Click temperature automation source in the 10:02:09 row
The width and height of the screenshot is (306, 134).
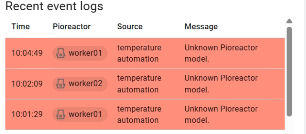[139, 84]
